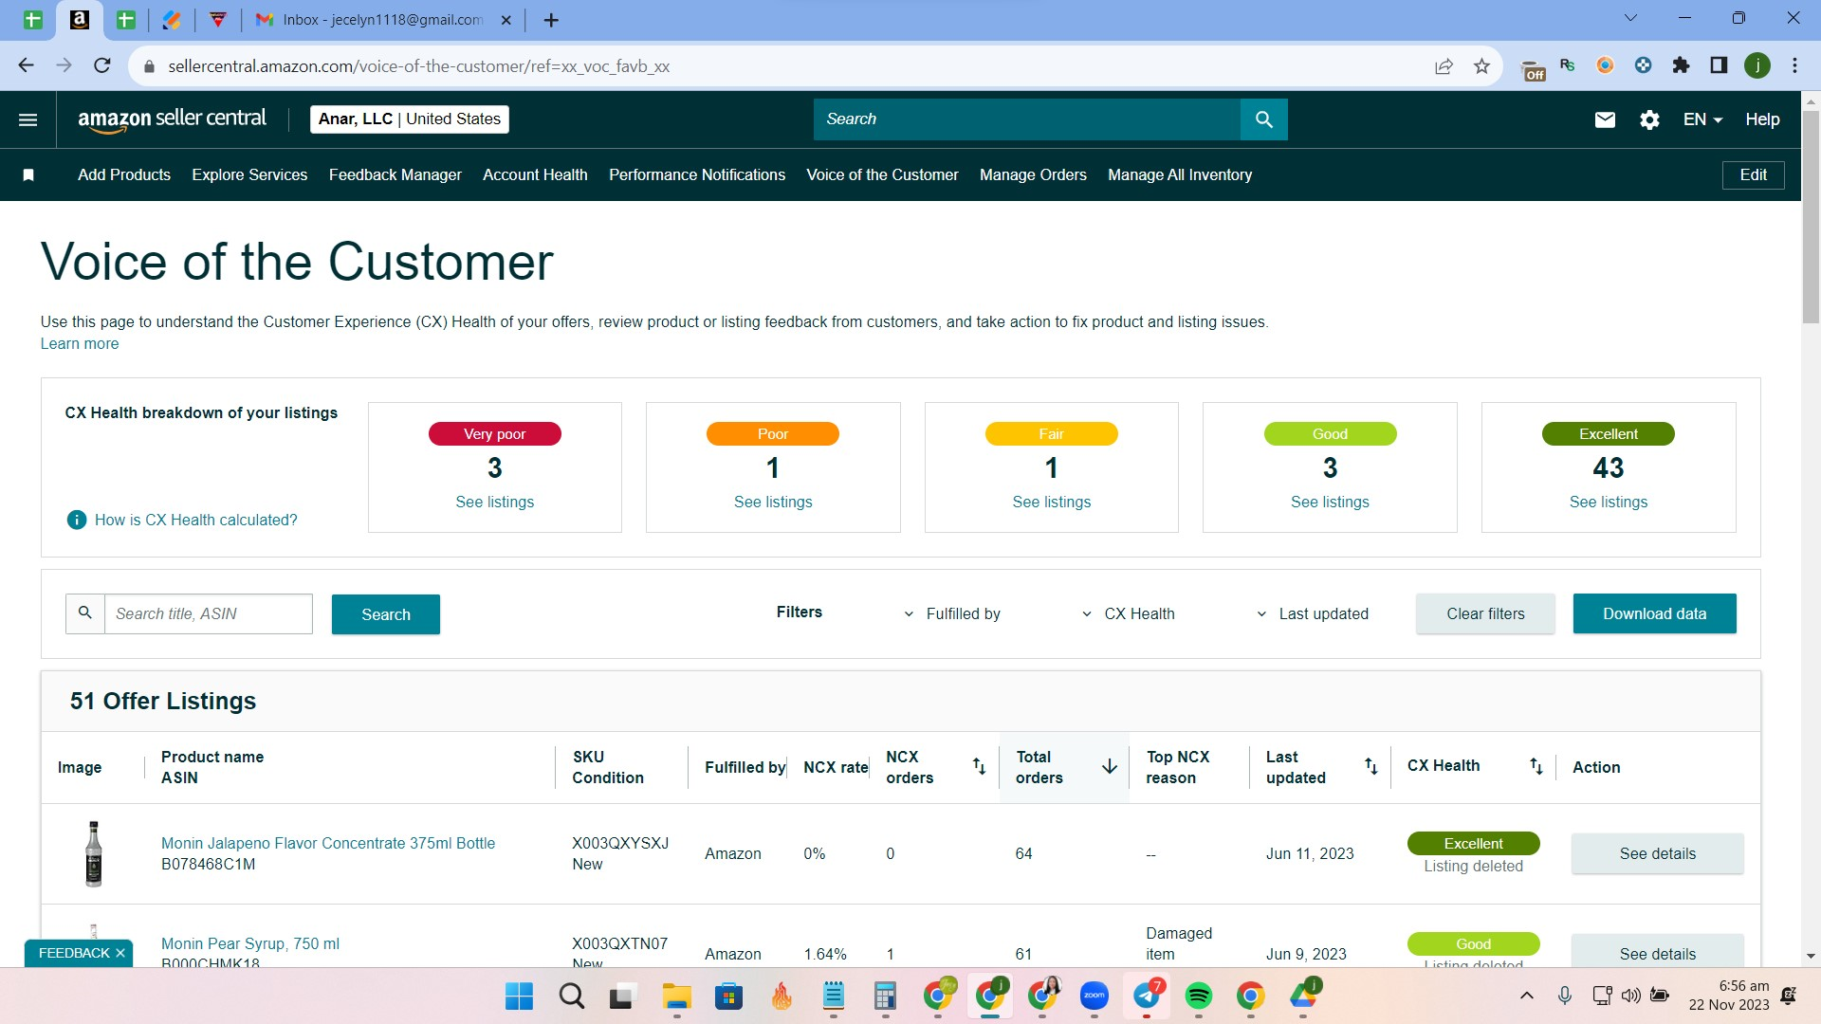1821x1024 pixels.
Task: Show hidden system tray icons
Action: (x=1526, y=996)
